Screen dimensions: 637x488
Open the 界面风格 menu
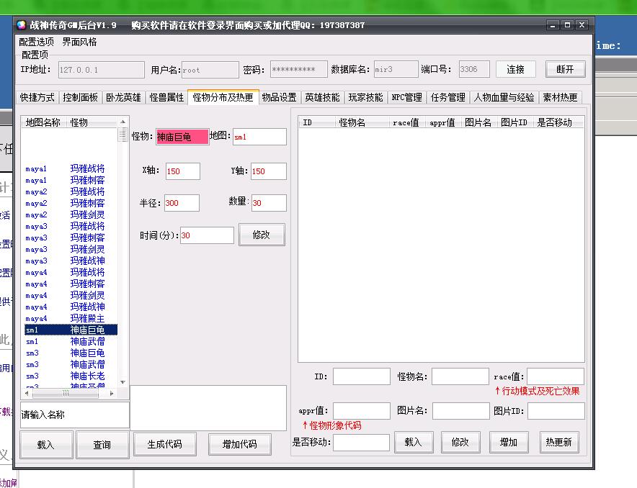pos(79,42)
